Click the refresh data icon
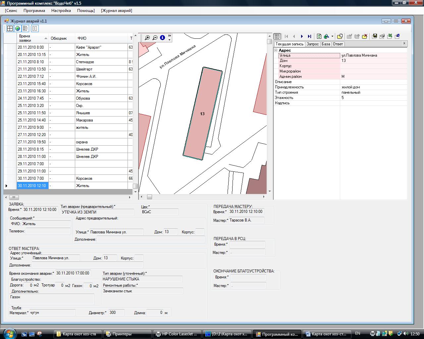This screenshot has width=424, height=339. click(319, 36)
